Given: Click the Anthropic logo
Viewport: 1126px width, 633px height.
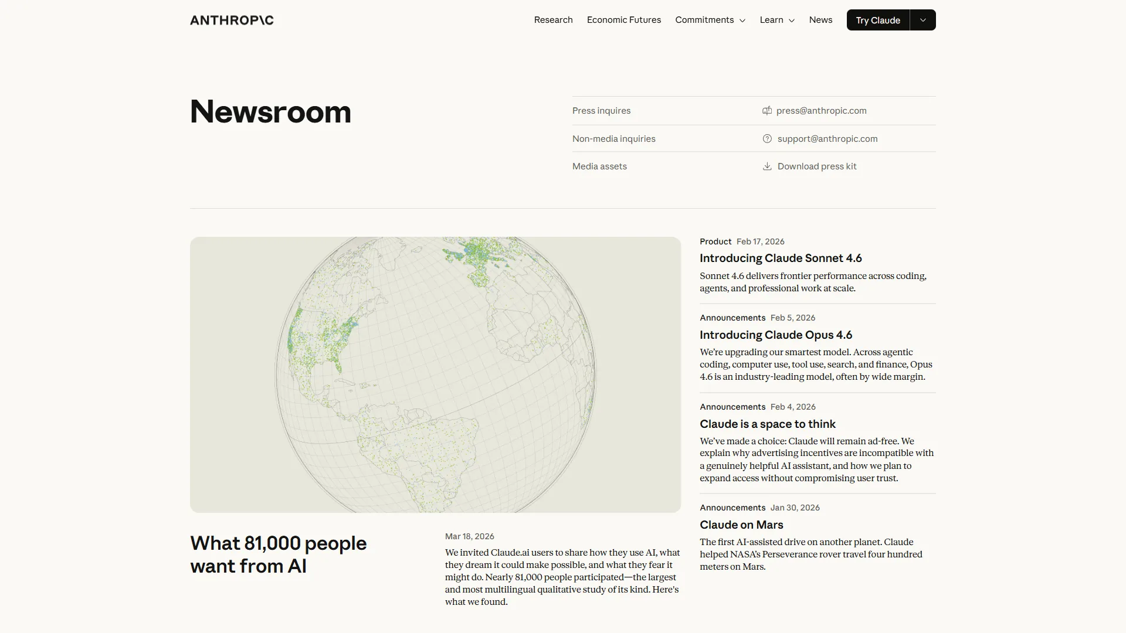Looking at the screenshot, I should tap(232, 20).
